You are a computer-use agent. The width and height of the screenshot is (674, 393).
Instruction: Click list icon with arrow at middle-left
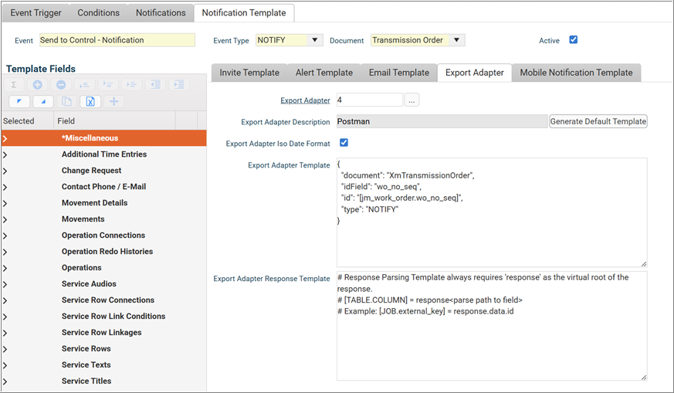tap(132, 85)
